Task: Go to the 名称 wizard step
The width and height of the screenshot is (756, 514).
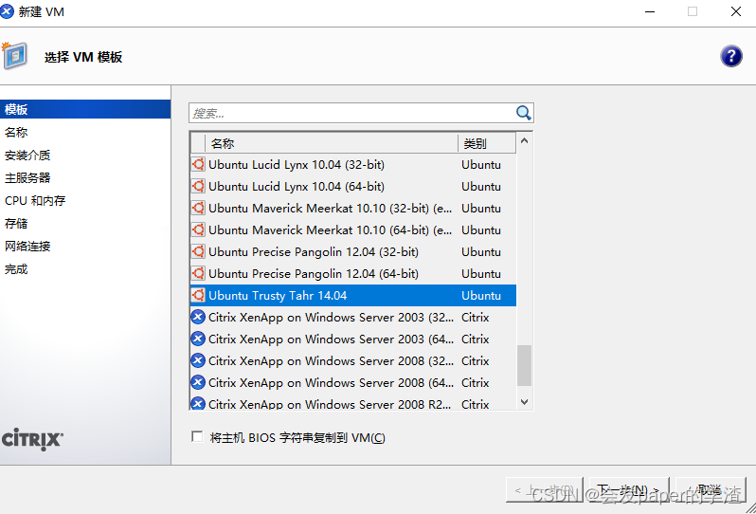Action: coord(16,132)
